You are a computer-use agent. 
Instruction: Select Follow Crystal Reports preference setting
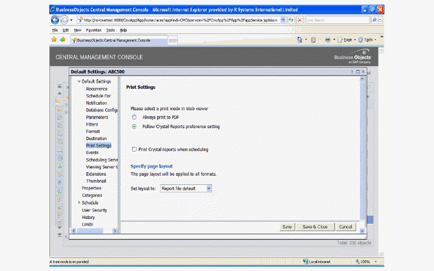[134, 126]
